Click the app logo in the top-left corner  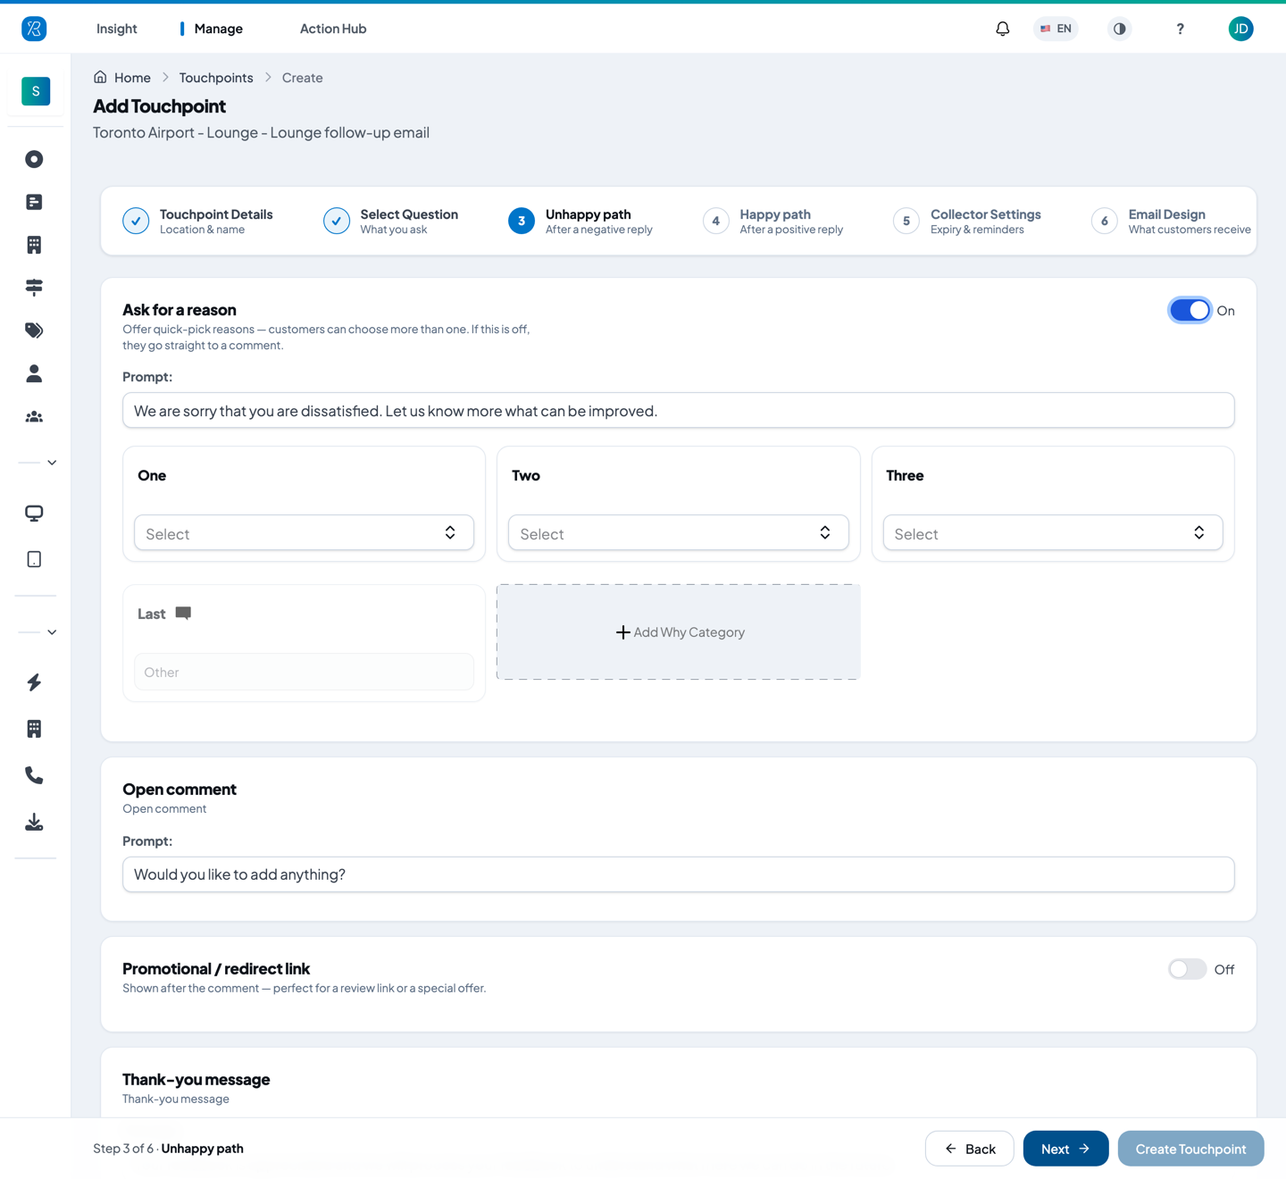pos(34,29)
